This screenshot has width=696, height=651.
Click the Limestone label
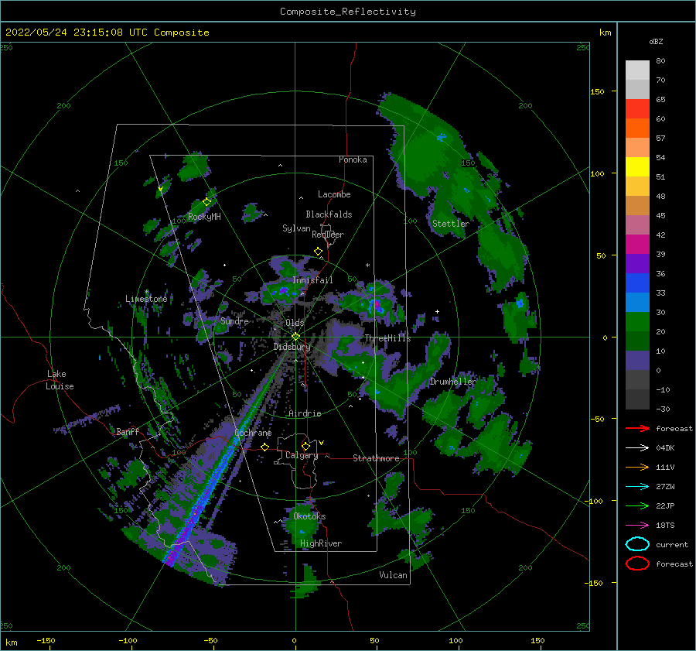coord(146,299)
